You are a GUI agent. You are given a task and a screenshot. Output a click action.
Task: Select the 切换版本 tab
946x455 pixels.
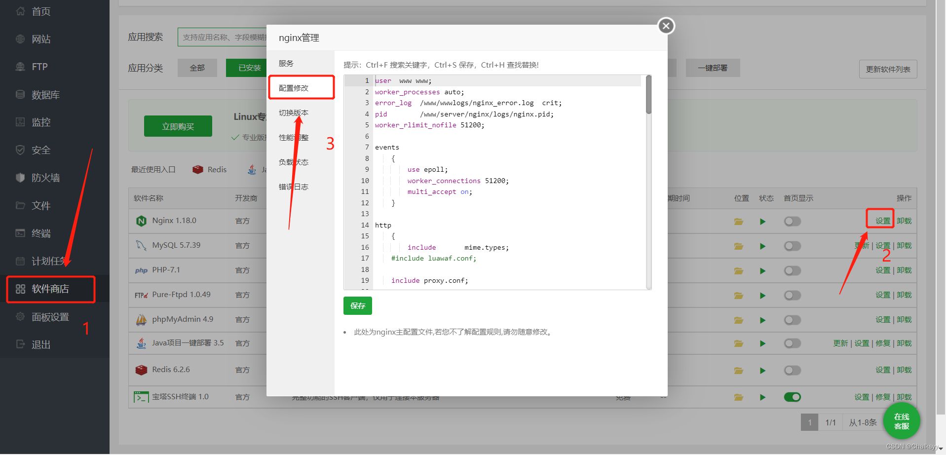301,113
